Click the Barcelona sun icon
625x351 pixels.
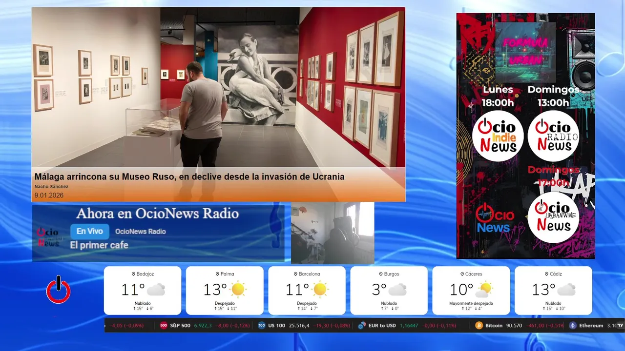(x=320, y=290)
